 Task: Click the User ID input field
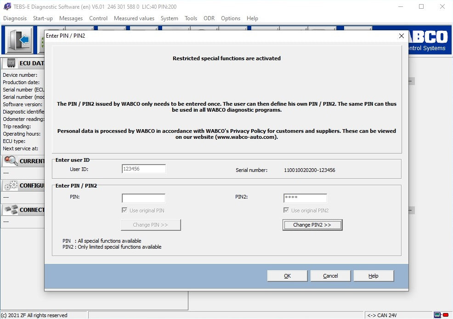pos(144,169)
